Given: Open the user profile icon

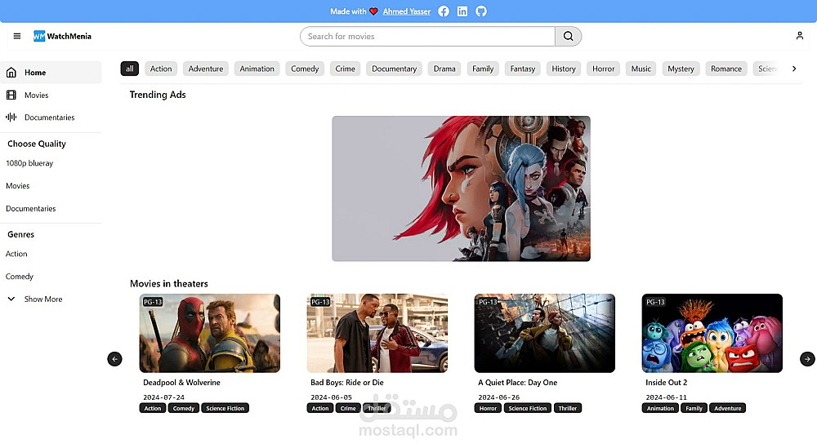Looking at the screenshot, I should click(800, 36).
